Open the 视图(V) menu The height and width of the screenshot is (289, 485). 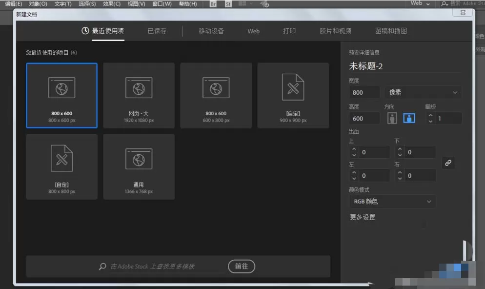pyautogui.click(x=137, y=4)
